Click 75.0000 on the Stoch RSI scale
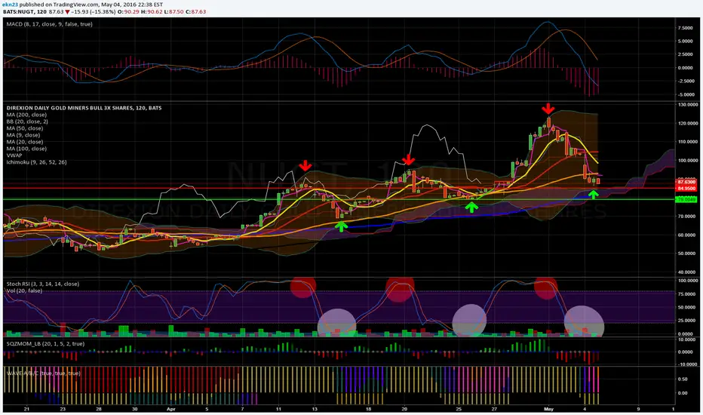The width and height of the screenshot is (703, 415). coord(687,294)
